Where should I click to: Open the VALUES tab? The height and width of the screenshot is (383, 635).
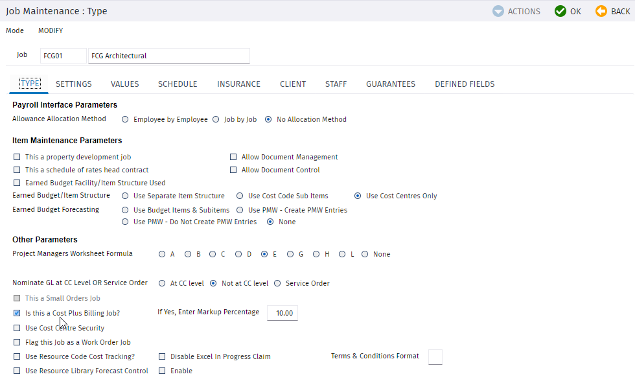click(x=124, y=84)
